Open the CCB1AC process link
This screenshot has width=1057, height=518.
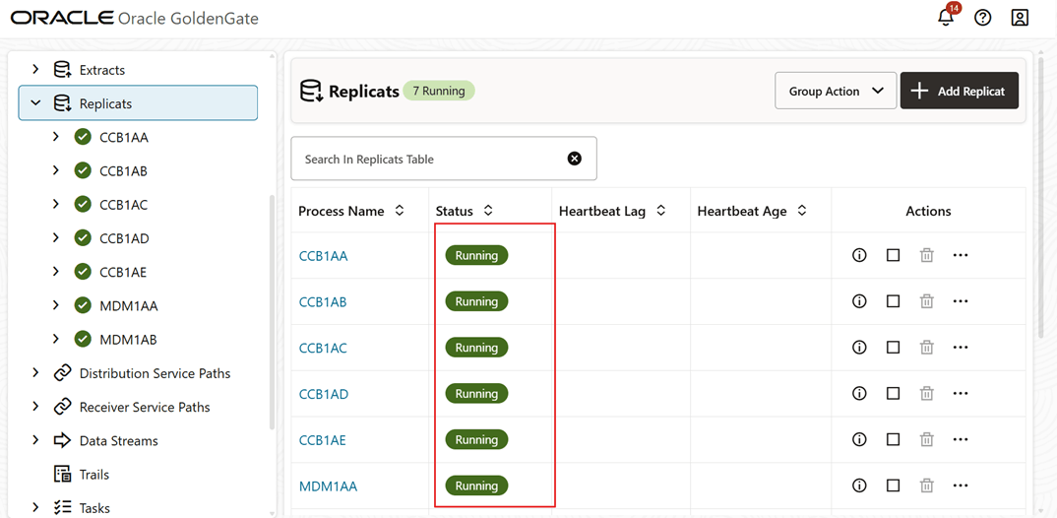[323, 348]
